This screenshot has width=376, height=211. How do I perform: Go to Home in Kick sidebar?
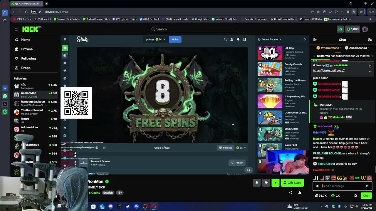(26, 40)
